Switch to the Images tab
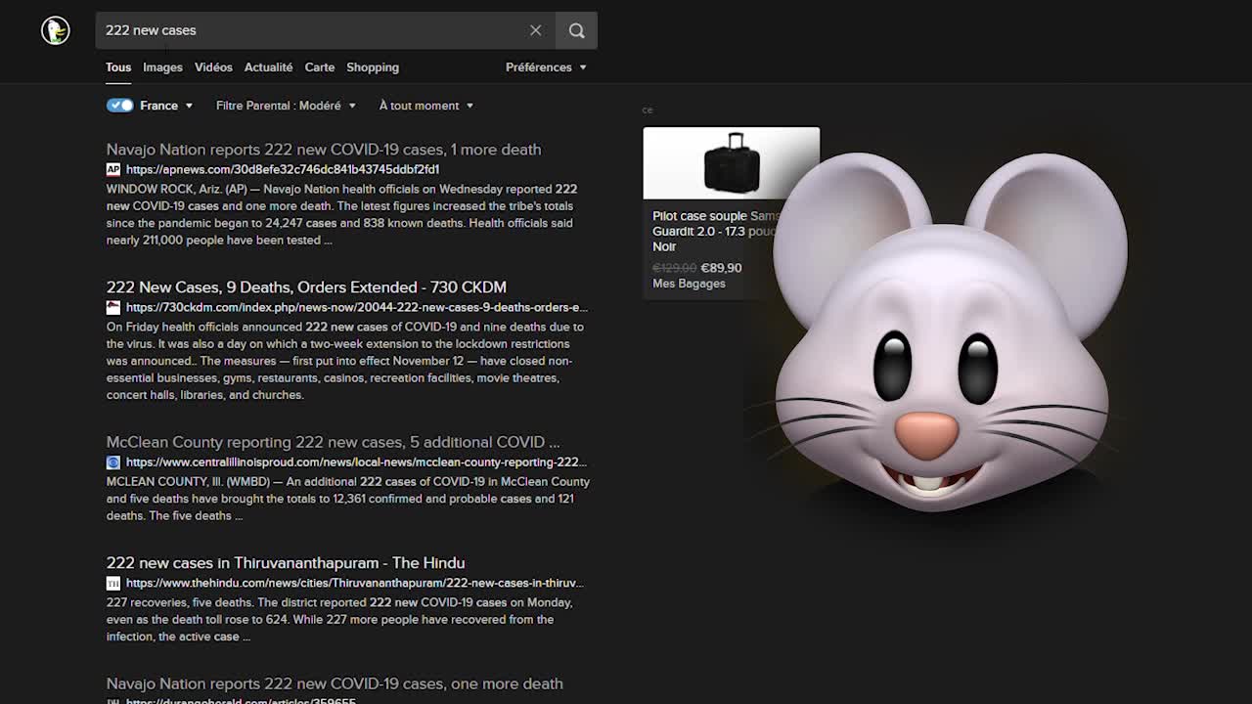This screenshot has width=1252, height=704. click(162, 67)
